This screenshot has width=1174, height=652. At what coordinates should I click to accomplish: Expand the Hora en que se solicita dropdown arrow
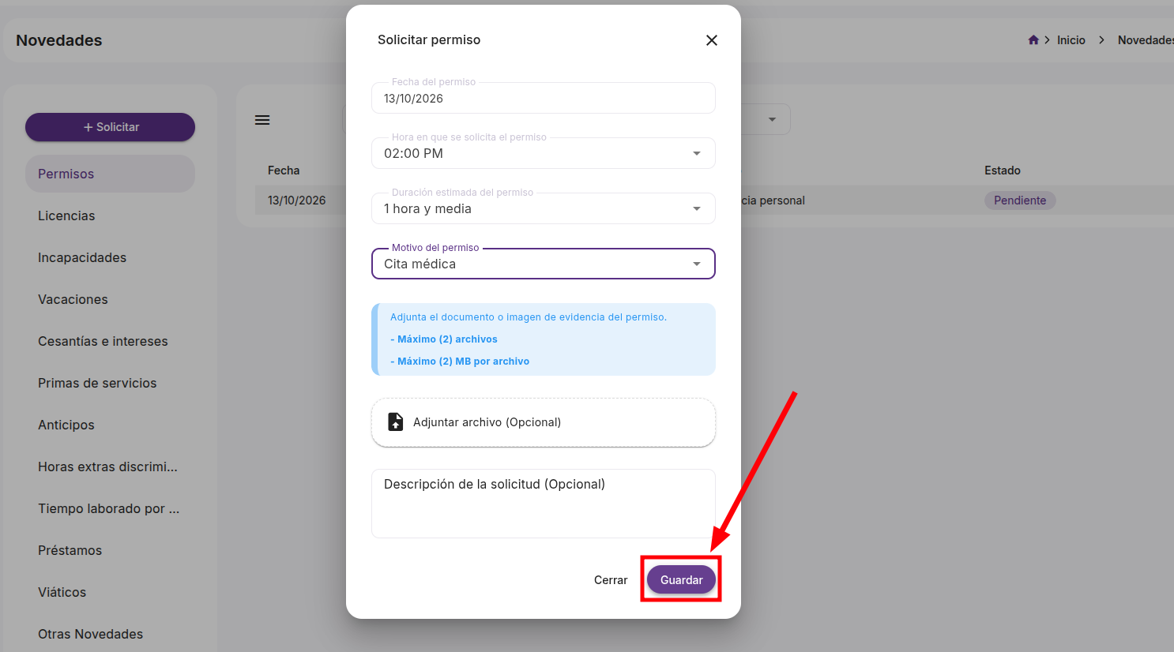(697, 153)
